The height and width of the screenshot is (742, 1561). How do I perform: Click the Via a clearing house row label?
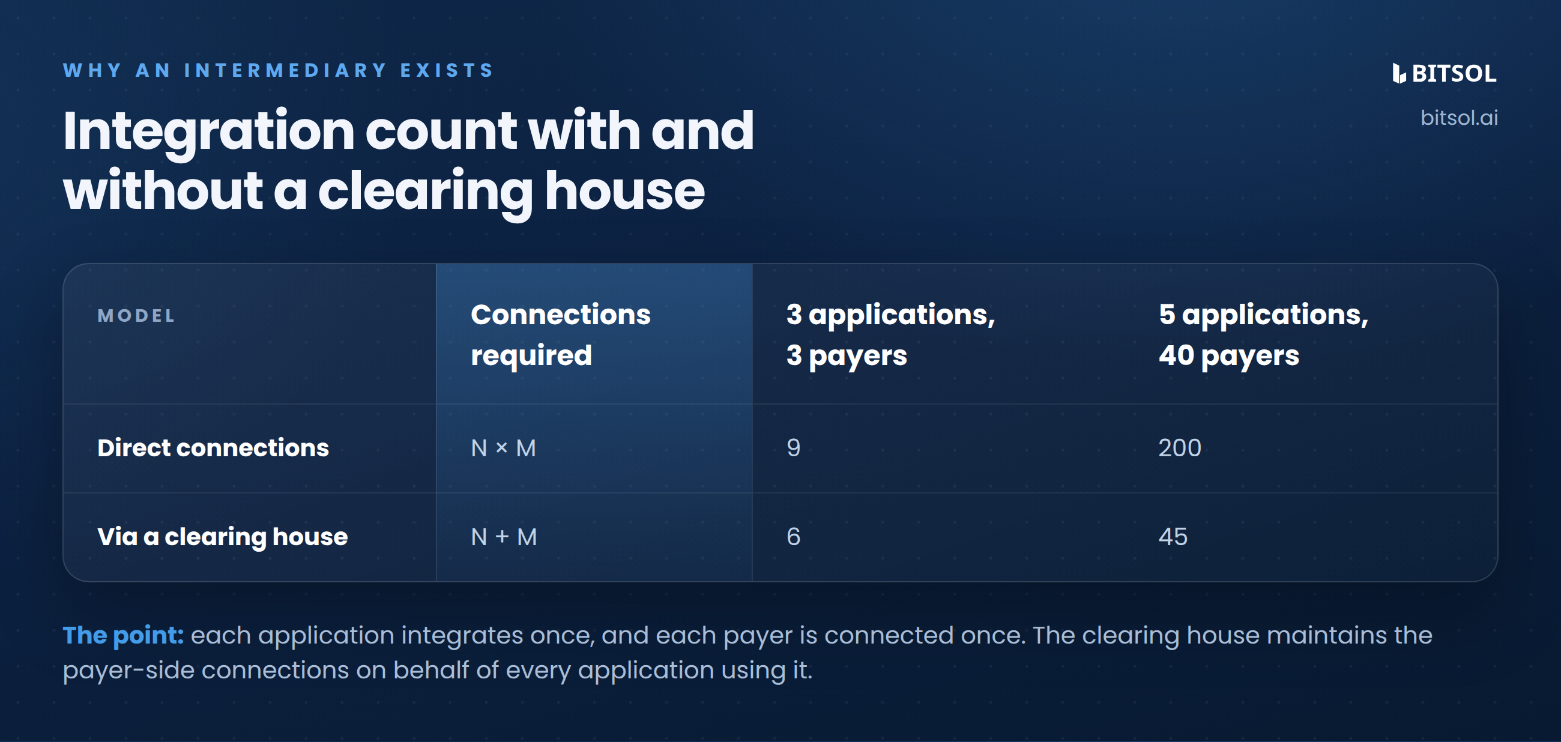[x=222, y=537]
